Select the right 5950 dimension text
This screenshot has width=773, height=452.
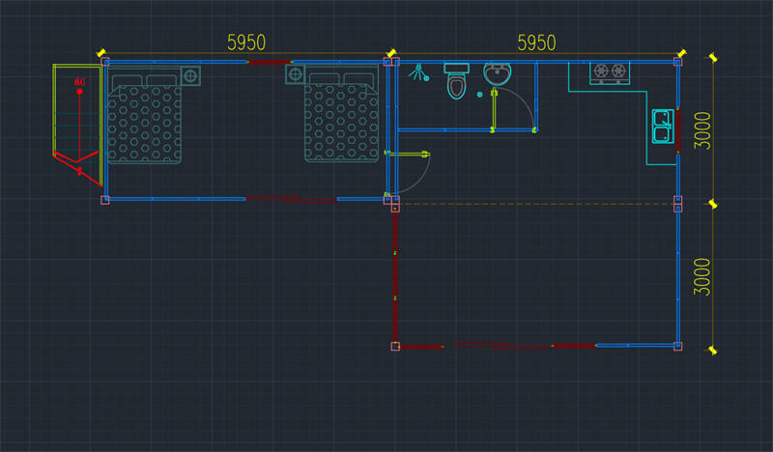pos(536,42)
